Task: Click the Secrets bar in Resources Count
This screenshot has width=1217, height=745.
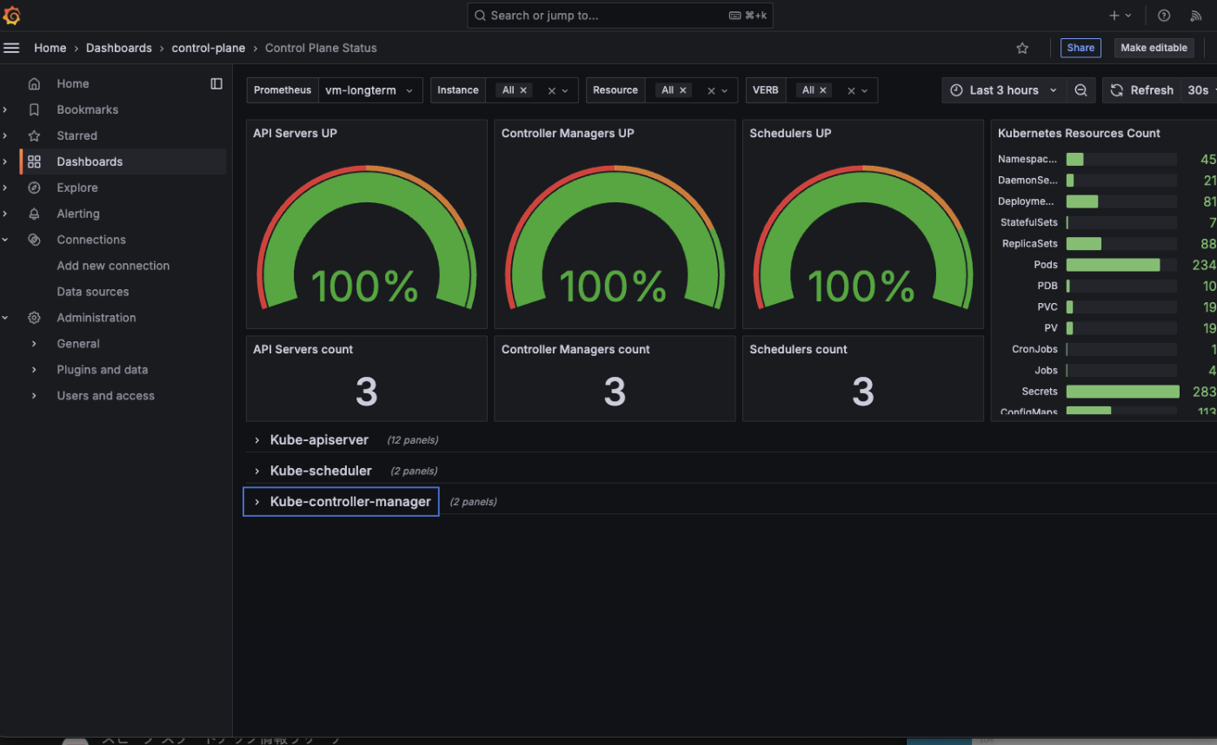Action: (1122, 392)
